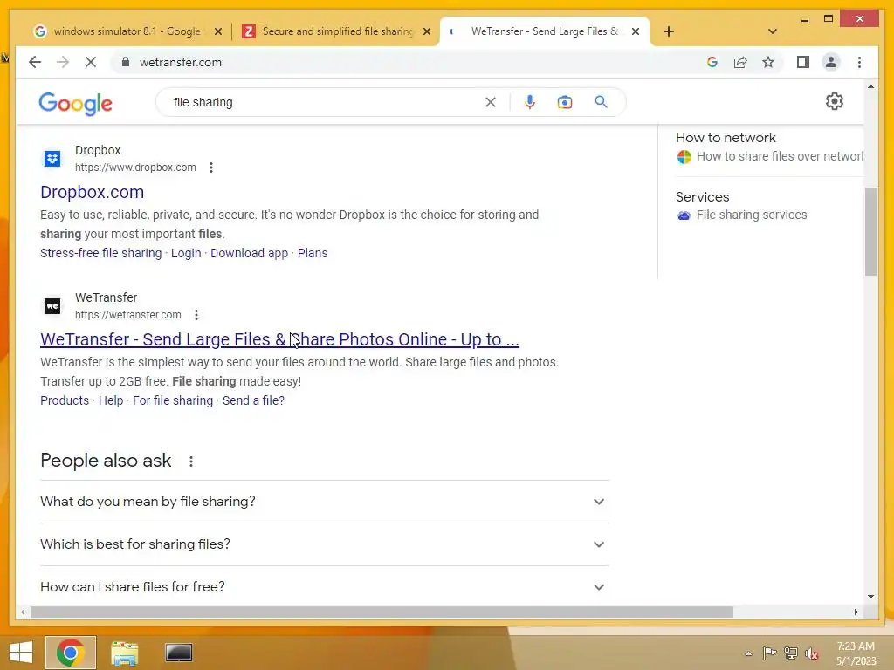
Task: Open Download app link
Action: pyautogui.click(x=249, y=253)
